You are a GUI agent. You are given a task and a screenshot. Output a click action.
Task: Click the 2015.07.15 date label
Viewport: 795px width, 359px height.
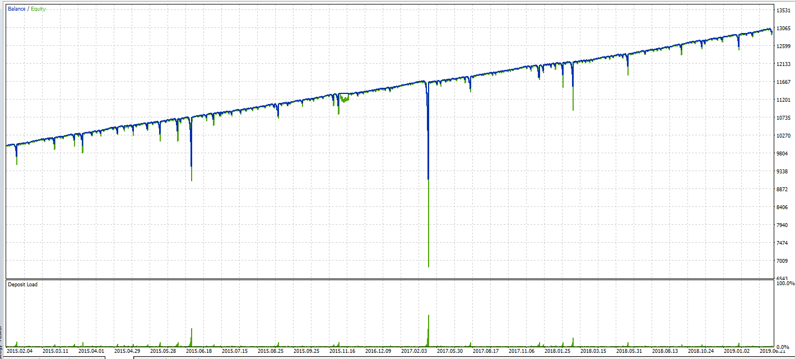point(235,351)
